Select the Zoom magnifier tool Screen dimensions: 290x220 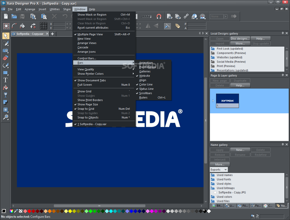point(6,117)
